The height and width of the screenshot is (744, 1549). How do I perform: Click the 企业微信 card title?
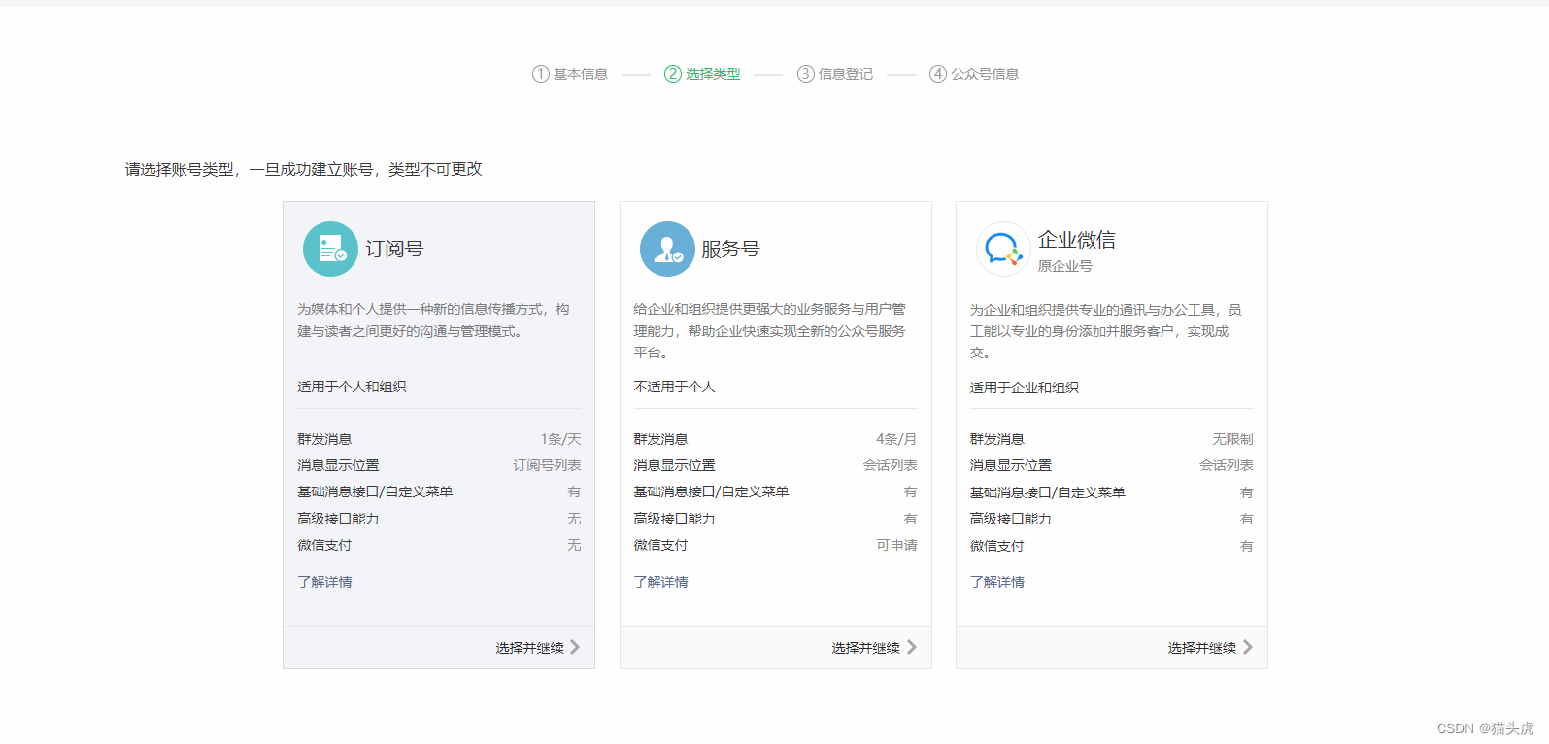1077,240
